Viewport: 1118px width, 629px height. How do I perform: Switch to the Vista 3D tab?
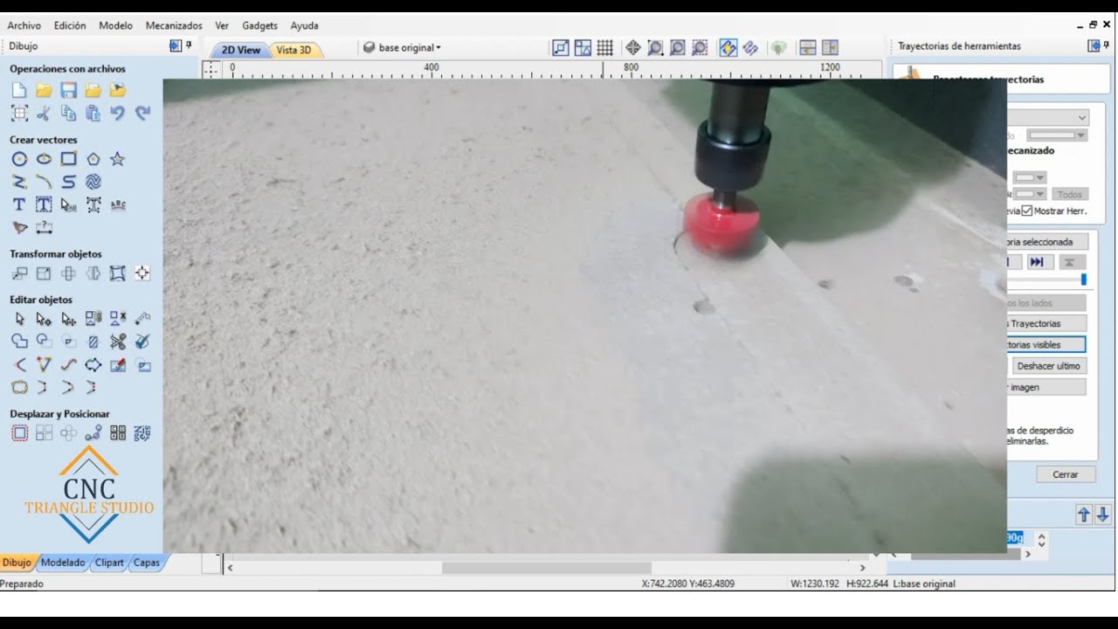pyautogui.click(x=293, y=50)
